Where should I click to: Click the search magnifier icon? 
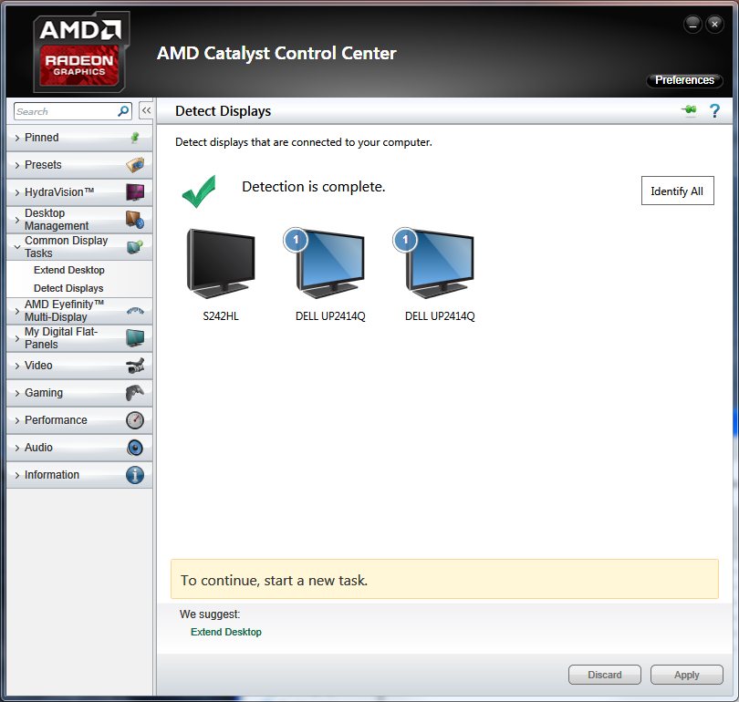click(x=123, y=111)
